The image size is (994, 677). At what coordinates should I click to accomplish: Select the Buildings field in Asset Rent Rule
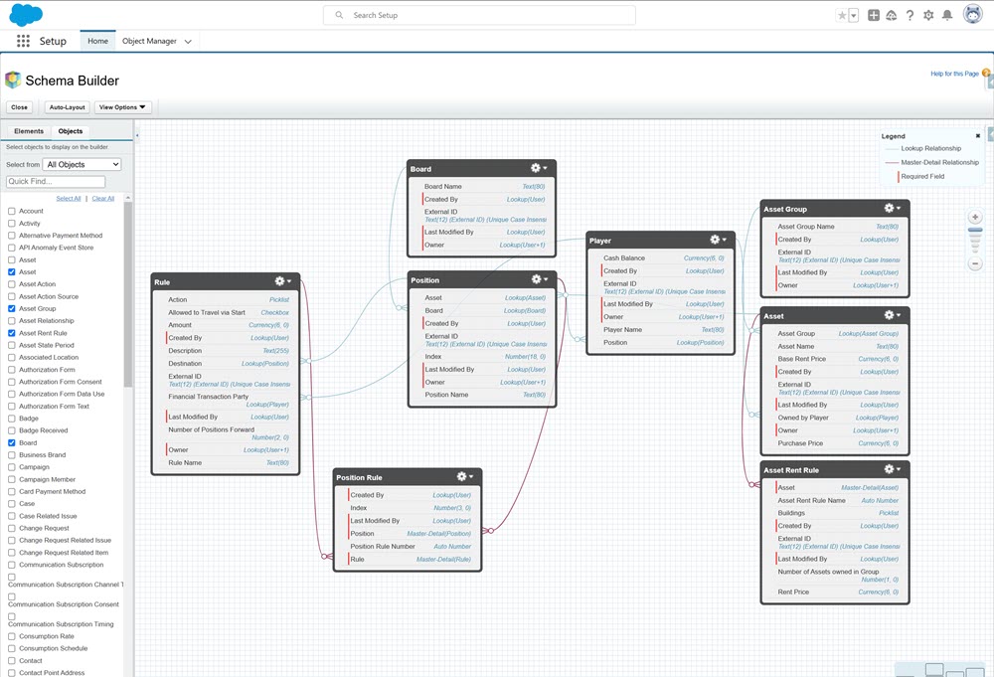pyautogui.click(x=838, y=513)
